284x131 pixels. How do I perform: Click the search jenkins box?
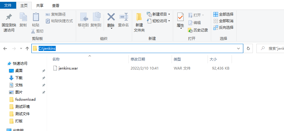pos(270,48)
